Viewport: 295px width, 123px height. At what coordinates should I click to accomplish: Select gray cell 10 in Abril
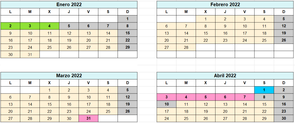[167, 104]
